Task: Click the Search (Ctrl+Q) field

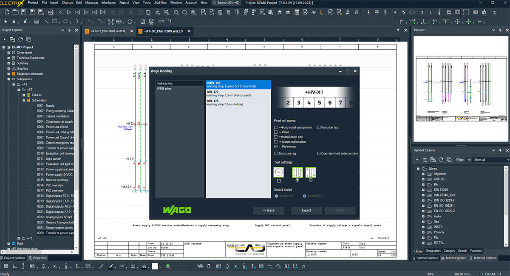Action: click(x=226, y=3)
